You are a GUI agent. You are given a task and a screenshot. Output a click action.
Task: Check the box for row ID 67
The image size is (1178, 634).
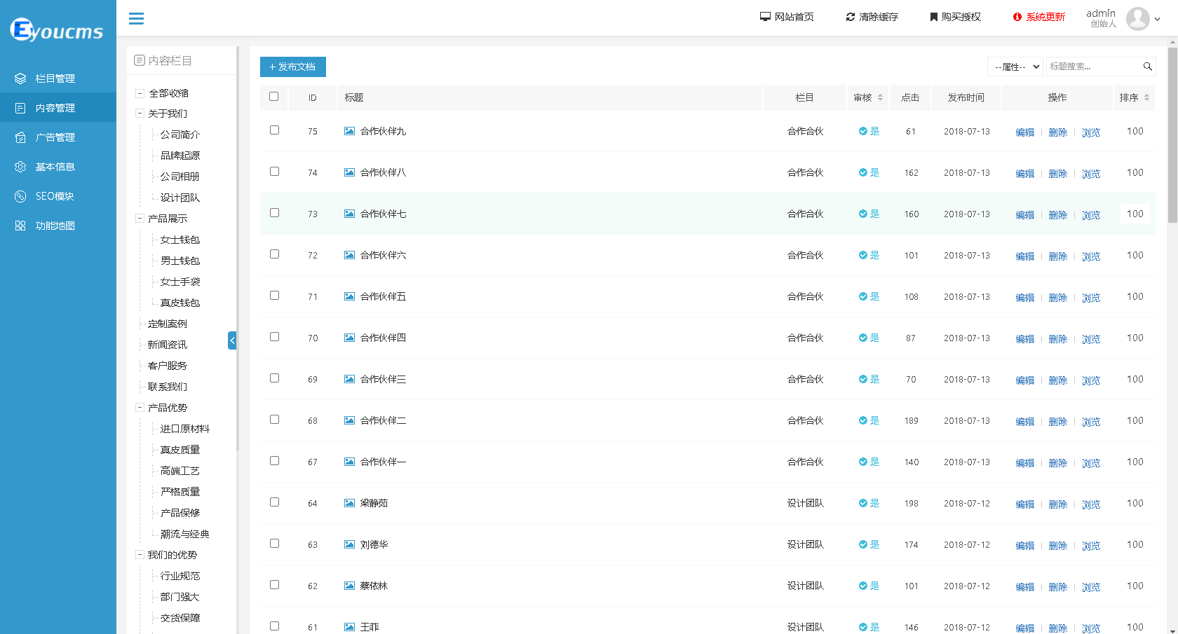[274, 461]
